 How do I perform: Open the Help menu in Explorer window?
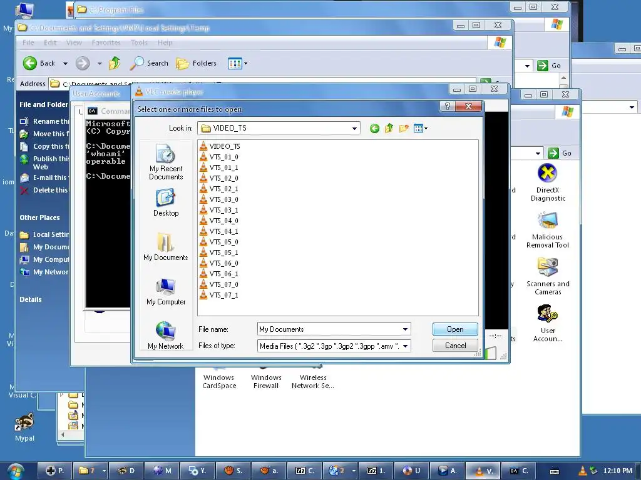click(165, 42)
